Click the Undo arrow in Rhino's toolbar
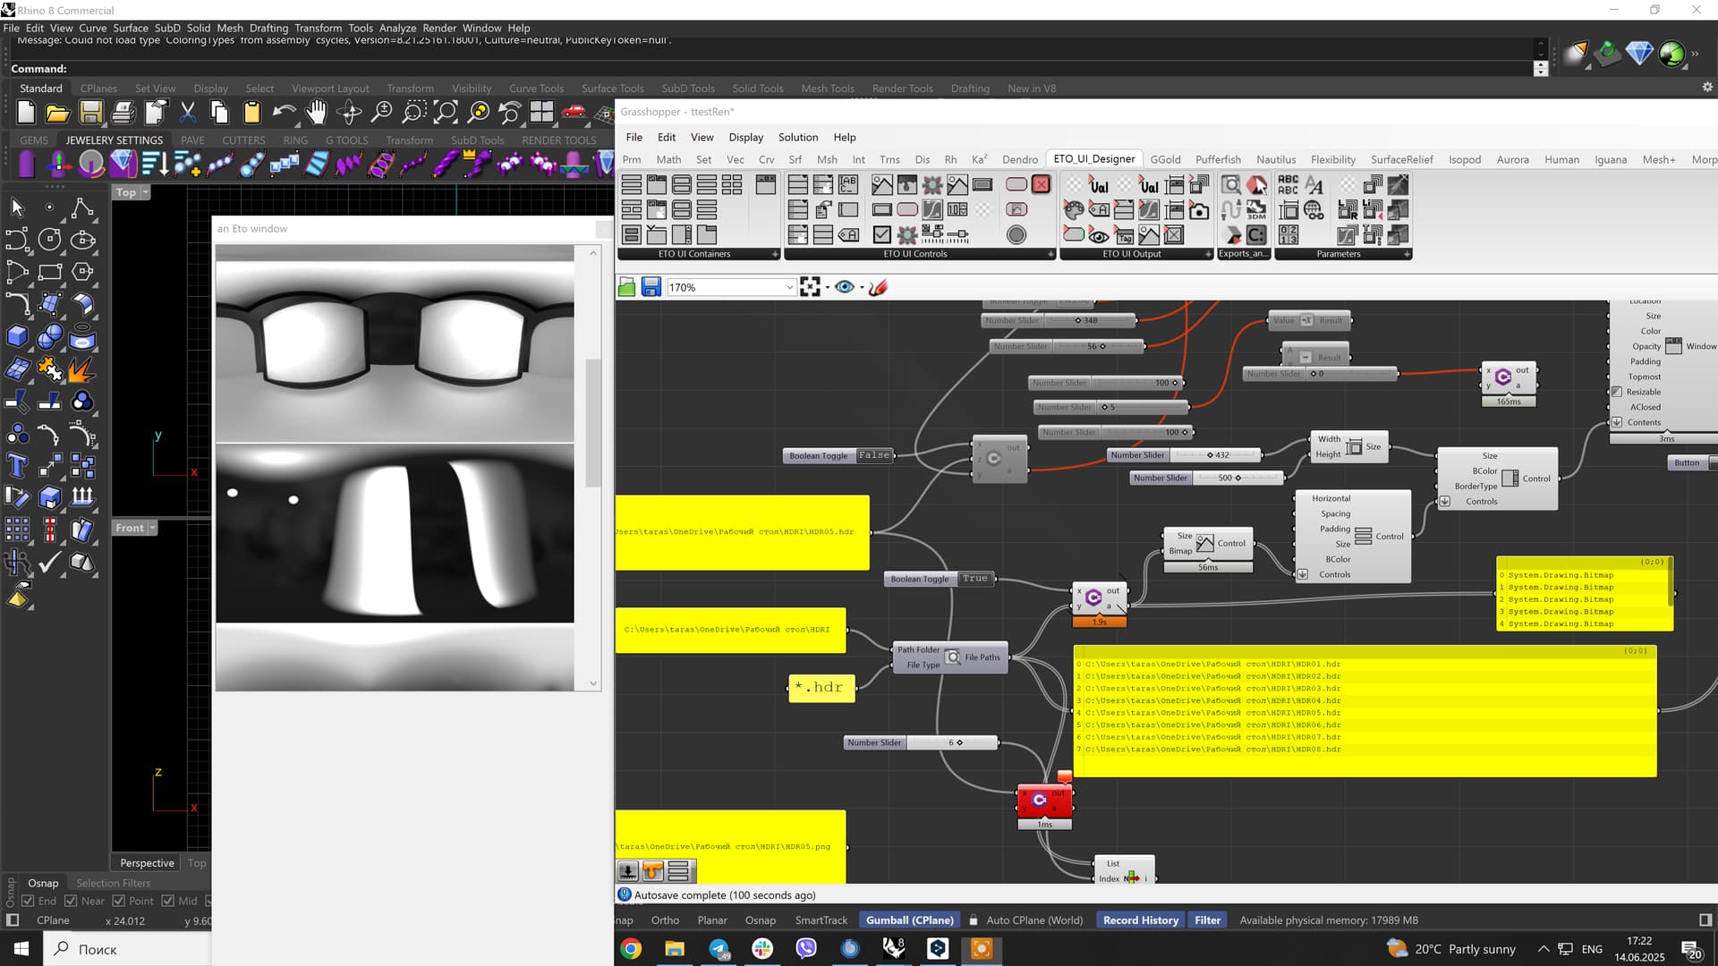 pos(285,112)
